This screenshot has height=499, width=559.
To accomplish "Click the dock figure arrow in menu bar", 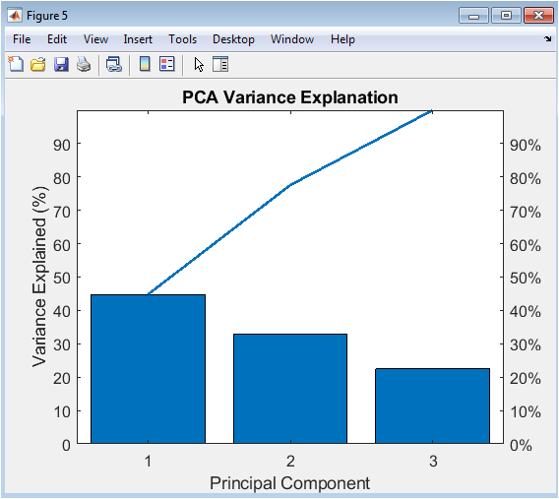I will click(x=547, y=38).
